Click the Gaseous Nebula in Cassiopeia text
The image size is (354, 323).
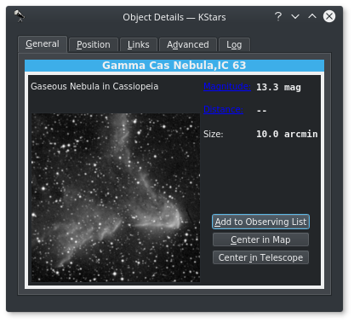pyautogui.click(x=94, y=86)
